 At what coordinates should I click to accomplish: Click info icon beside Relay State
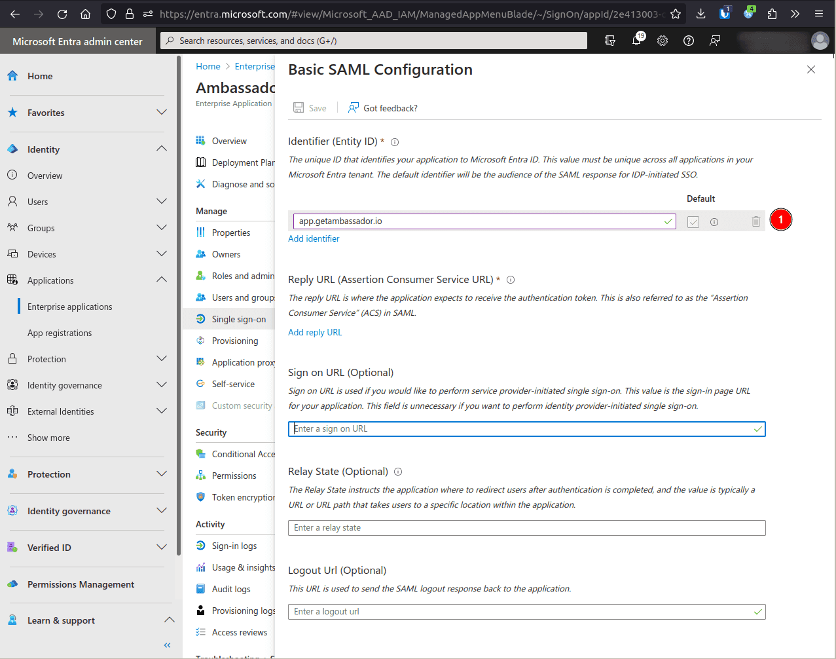click(398, 472)
